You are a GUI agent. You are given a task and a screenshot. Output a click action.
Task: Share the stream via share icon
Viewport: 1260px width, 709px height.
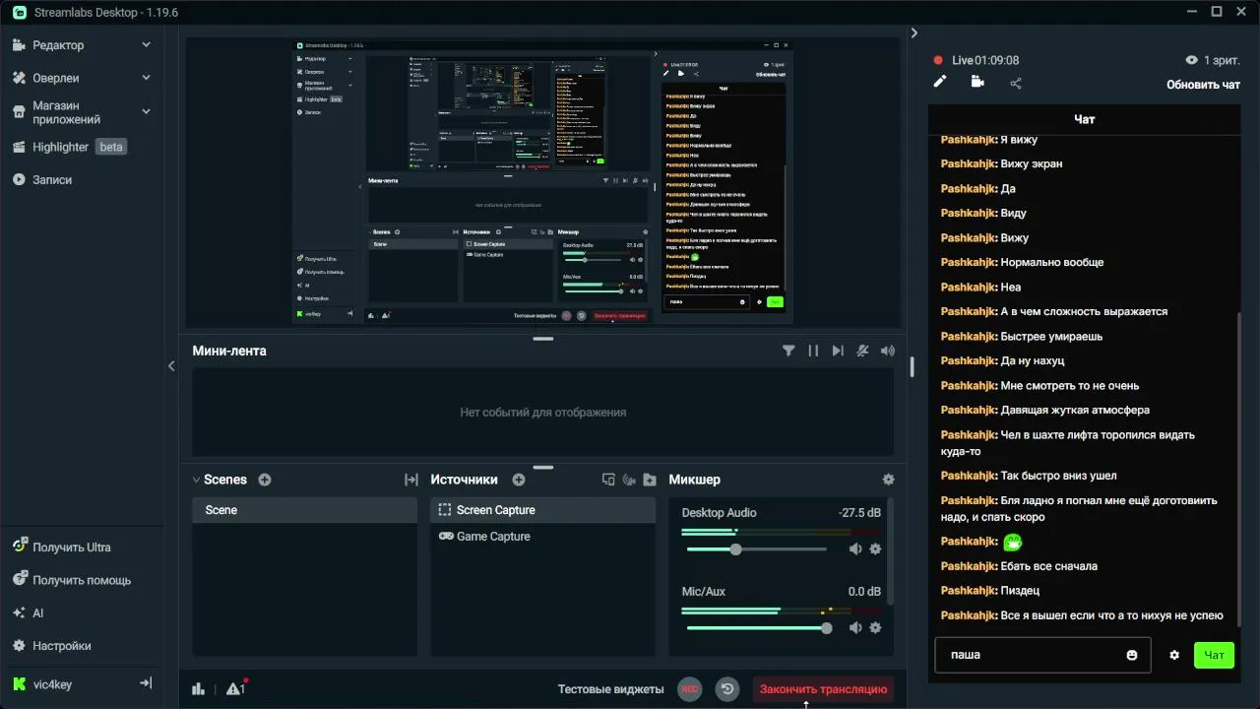click(x=1016, y=83)
